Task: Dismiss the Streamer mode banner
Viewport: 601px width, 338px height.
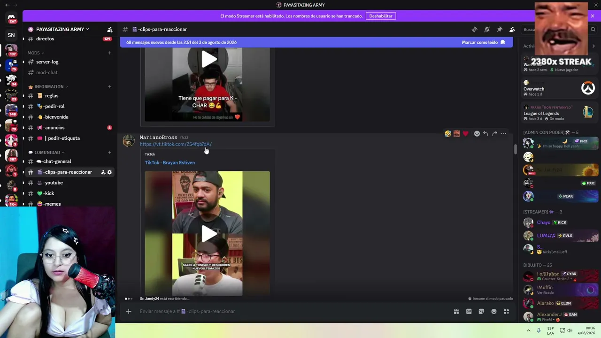Action: [593, 16]
